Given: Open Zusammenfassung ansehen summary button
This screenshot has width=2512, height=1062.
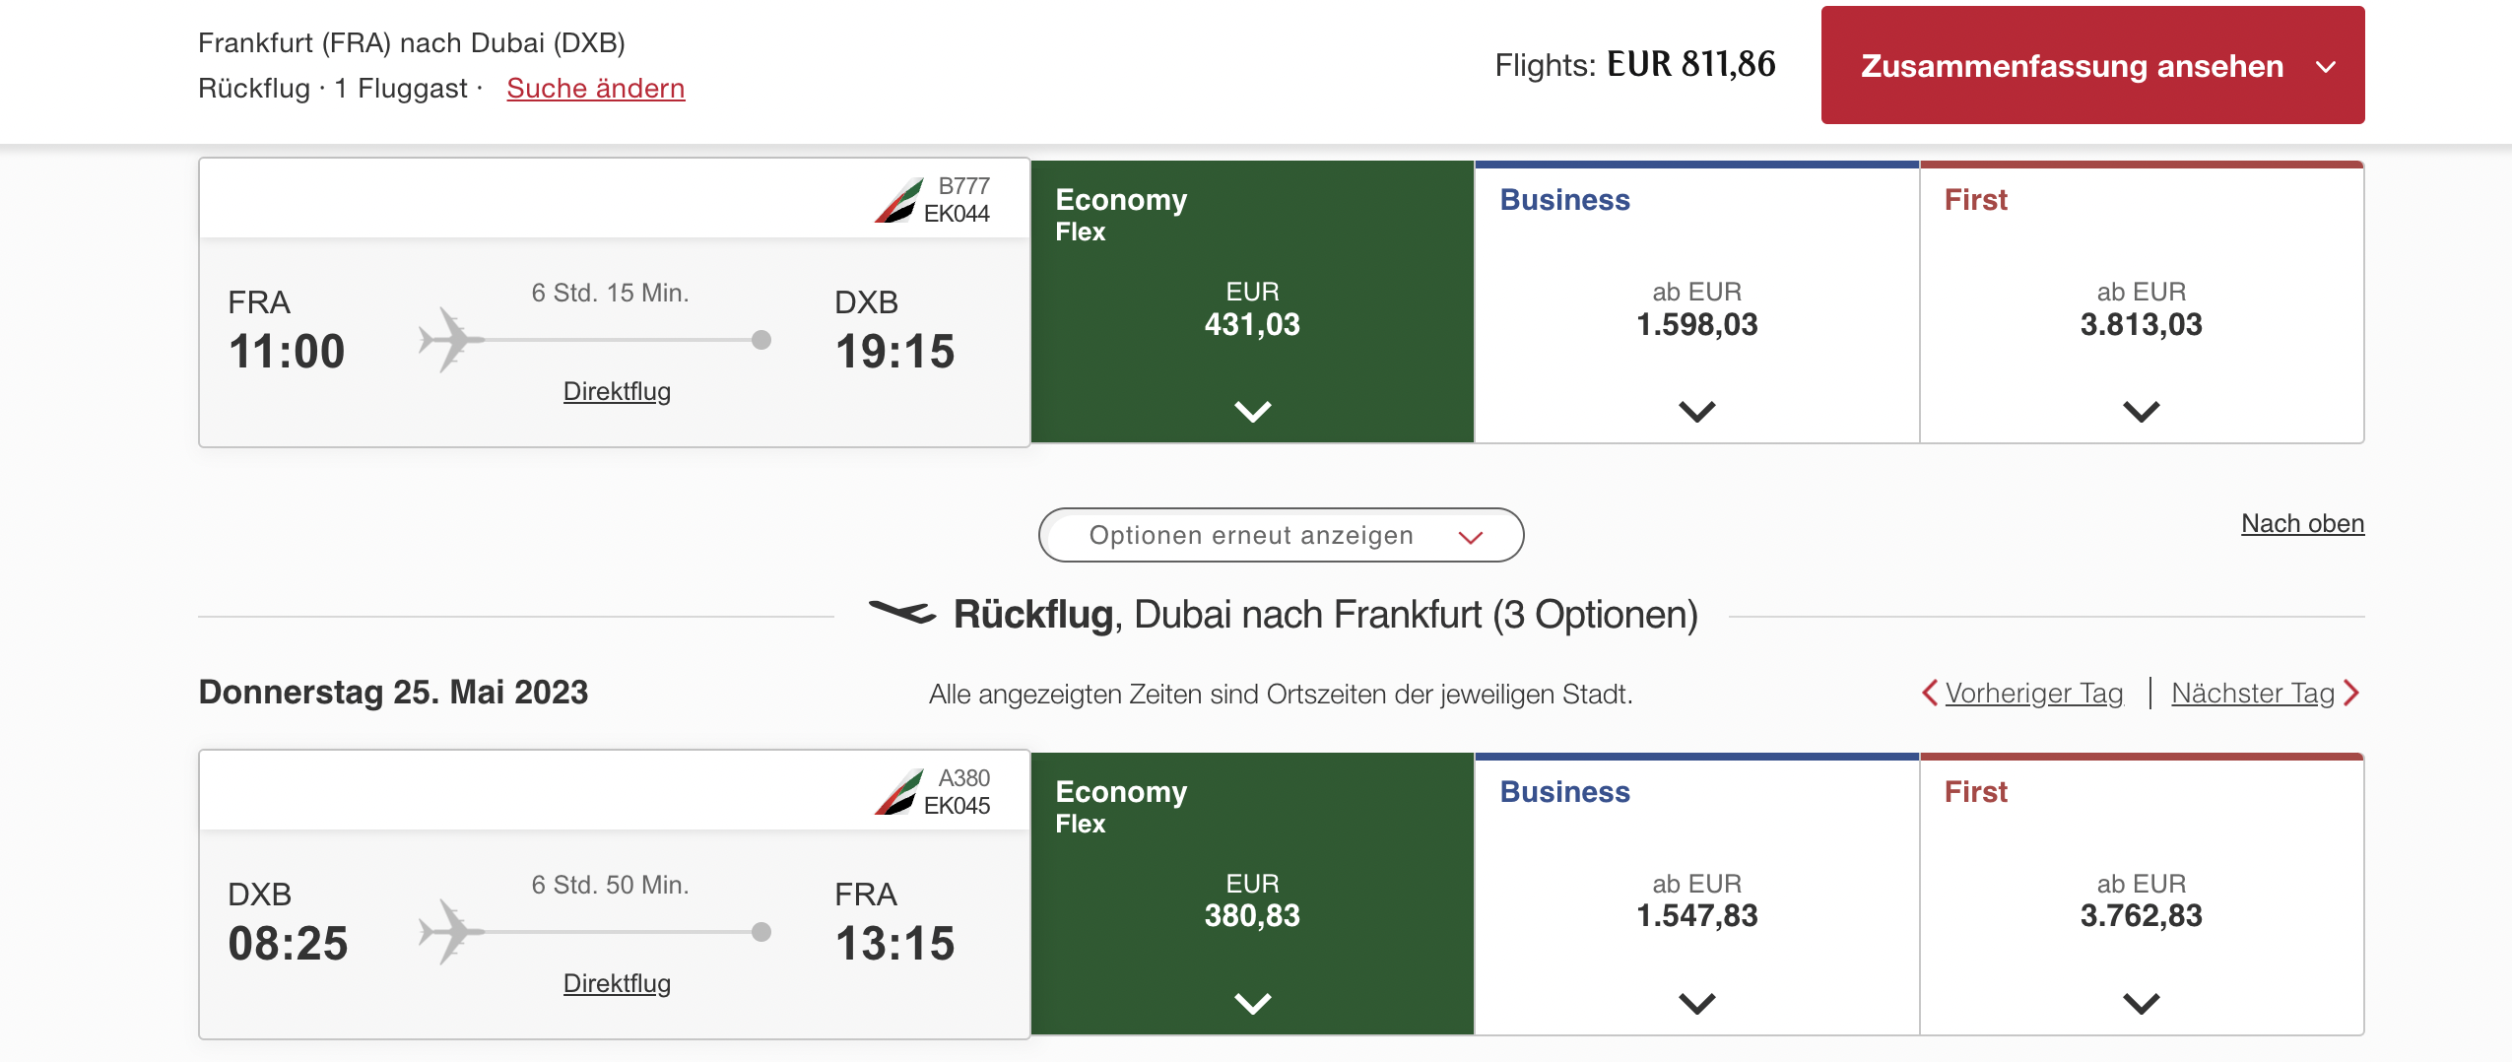Looking at the screenshot, I should click(x=2071, y=66).
